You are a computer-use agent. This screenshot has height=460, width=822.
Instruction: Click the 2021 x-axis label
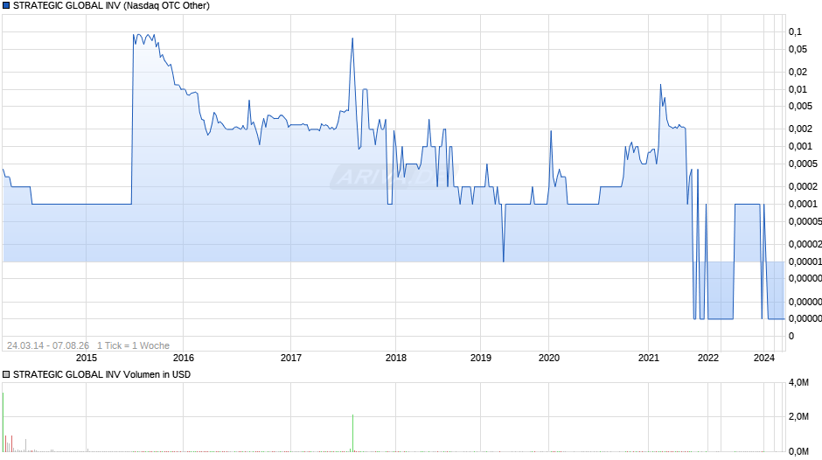tap(649, 358)
